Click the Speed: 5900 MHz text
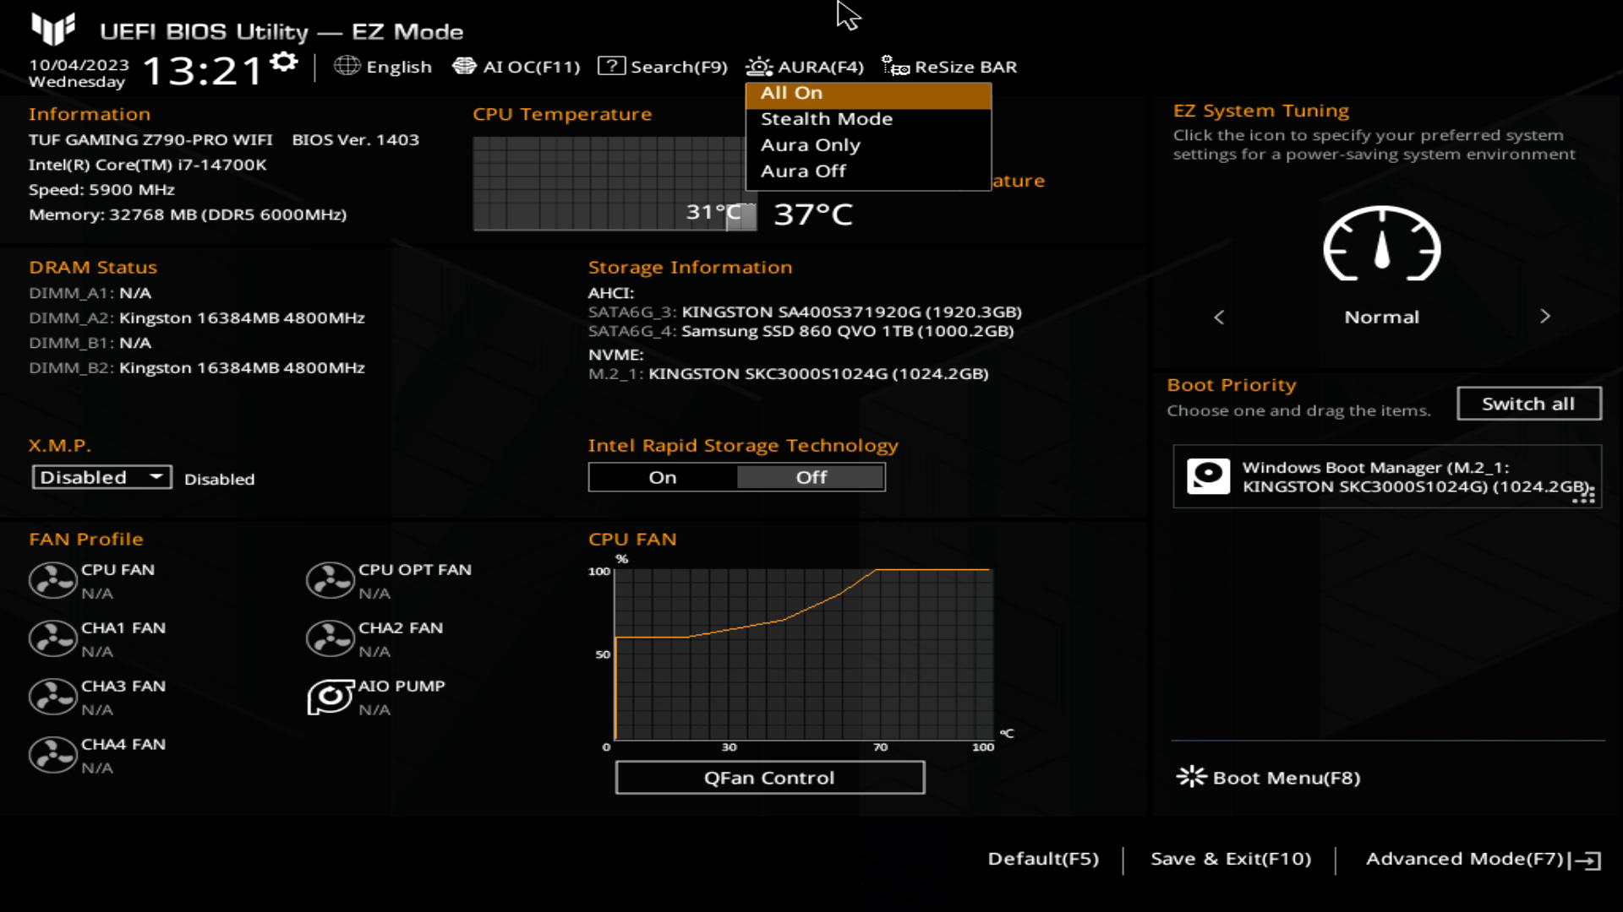Screen dimensions: 1623x912 point(101,190)
